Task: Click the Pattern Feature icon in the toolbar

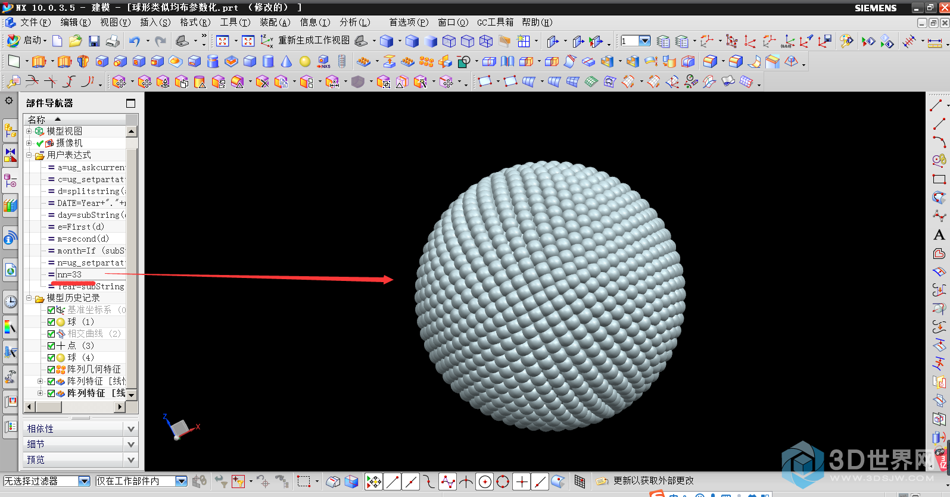Action: [363, 61]
